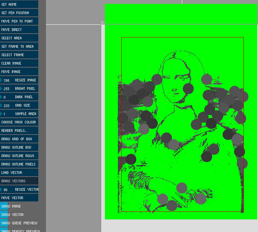The height and width of the screenshot is (232, 258).
Task: Click the BRIGHT PIXEL value 255
Action: pos(7,89)
